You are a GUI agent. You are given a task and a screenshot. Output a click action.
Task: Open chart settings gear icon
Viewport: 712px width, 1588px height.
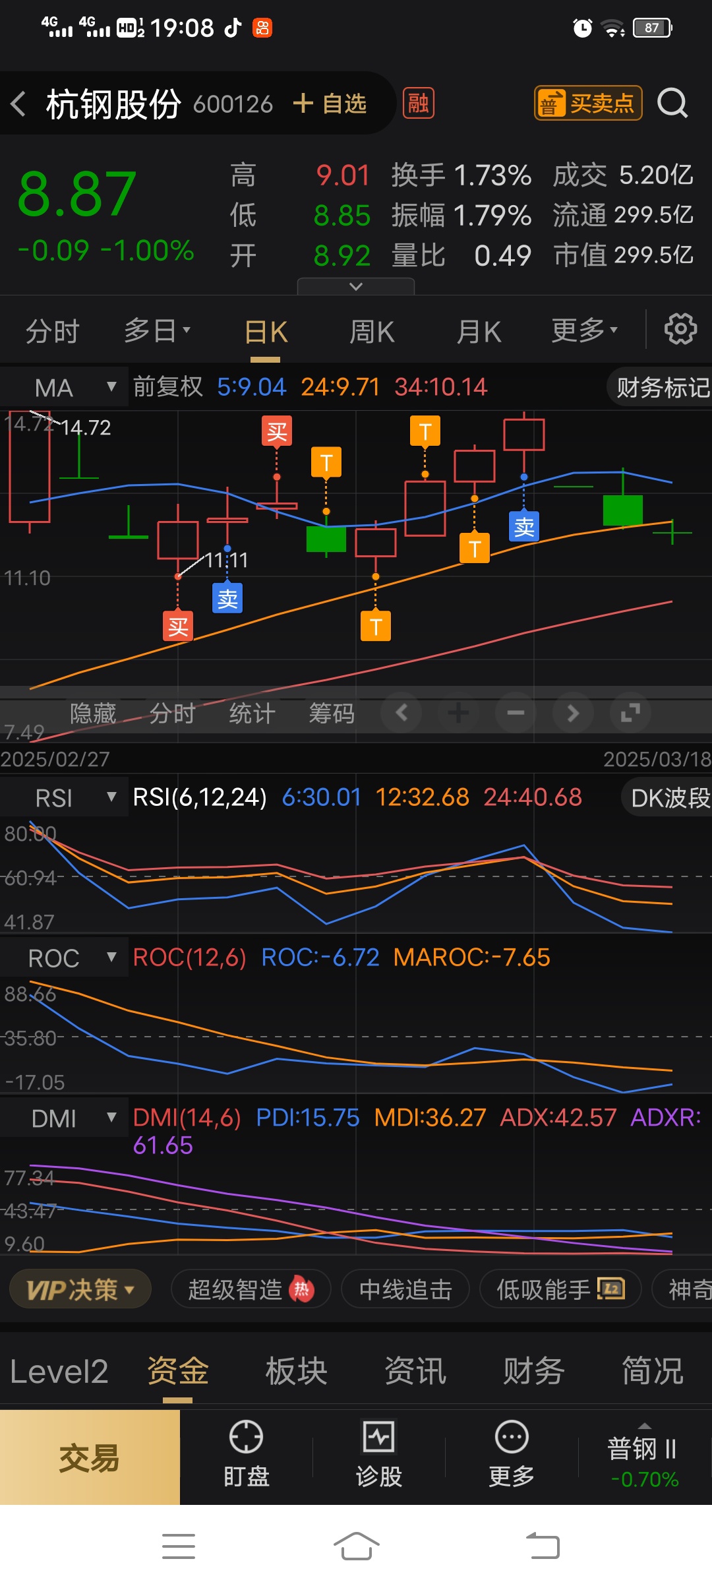tap(680, 328)
